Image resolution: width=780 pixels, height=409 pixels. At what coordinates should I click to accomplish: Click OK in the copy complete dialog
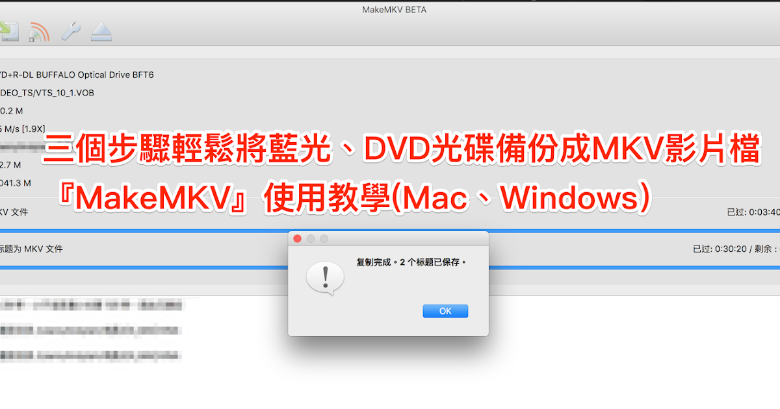(445, 311)
